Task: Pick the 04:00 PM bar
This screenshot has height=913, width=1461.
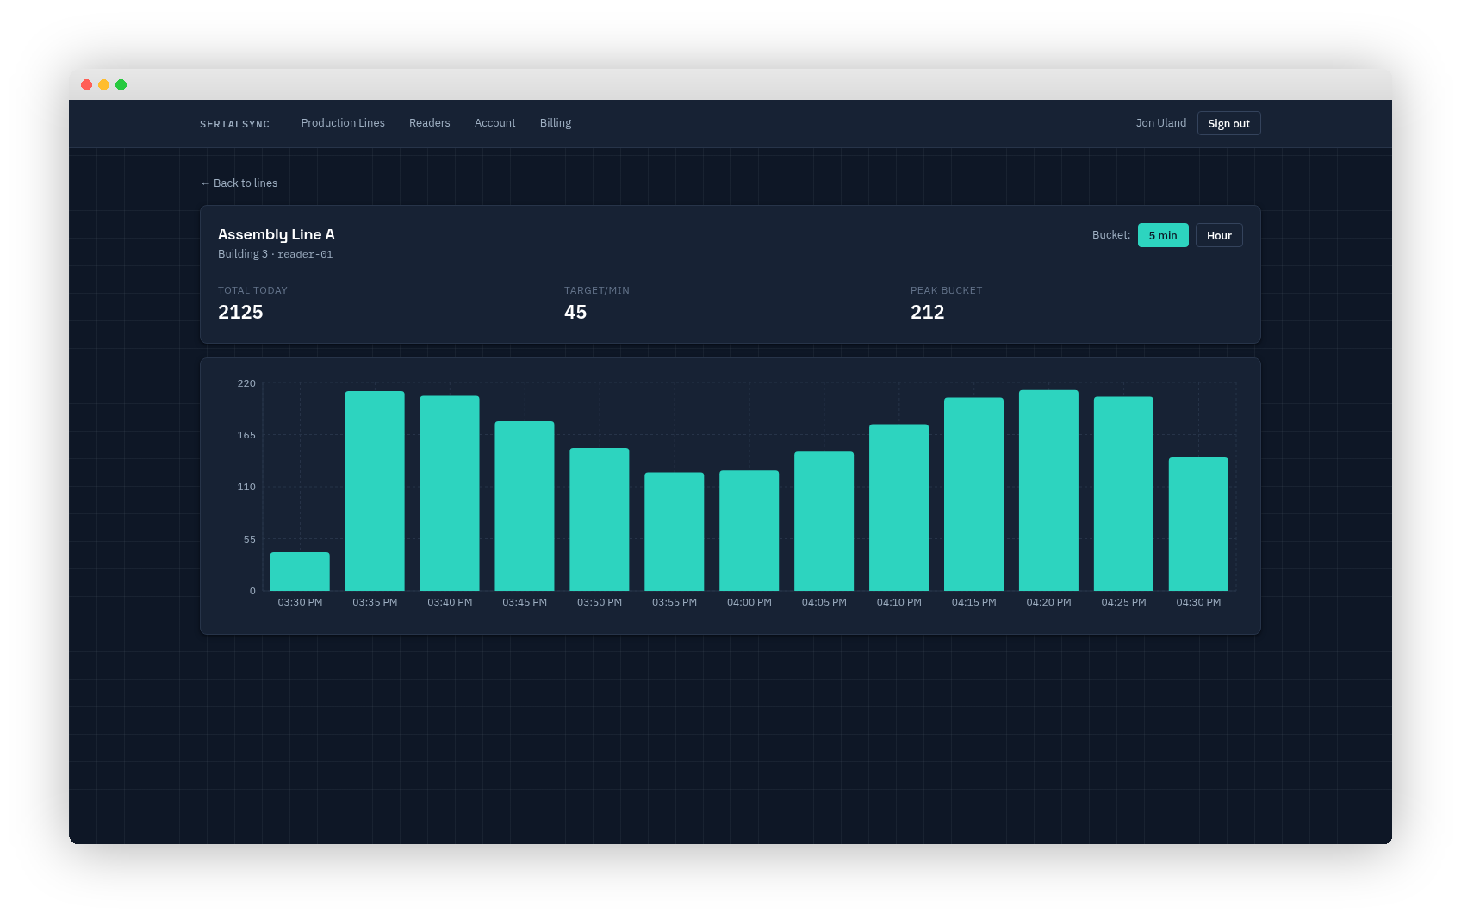Action: click(x=749, y=531)
